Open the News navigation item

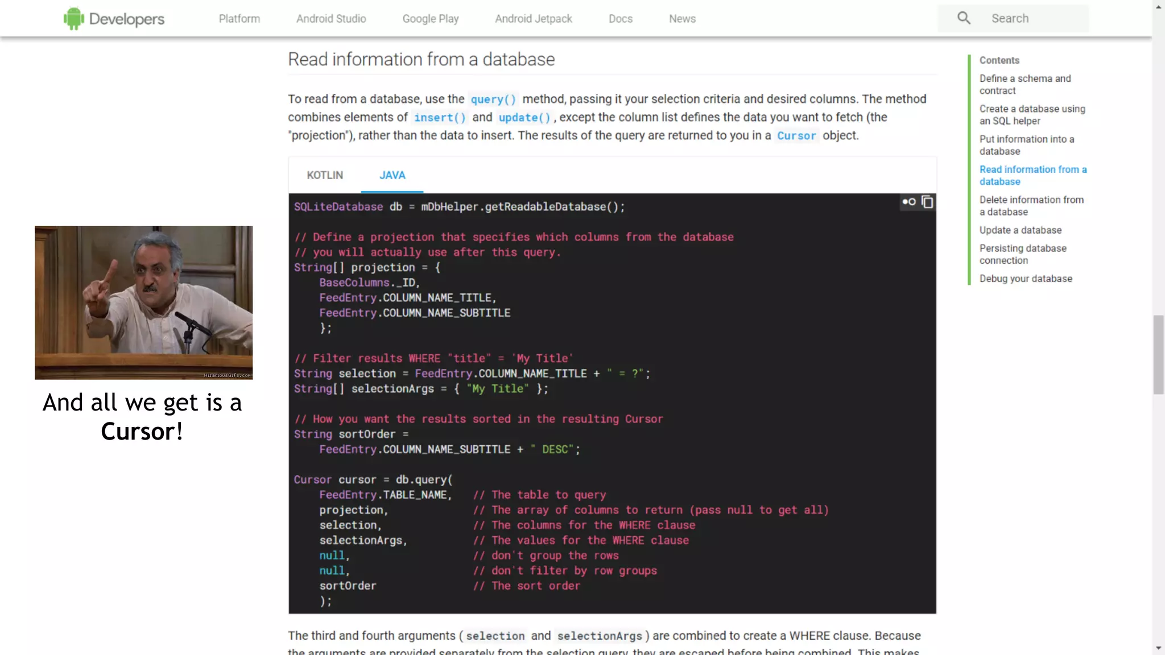point(682,19)
